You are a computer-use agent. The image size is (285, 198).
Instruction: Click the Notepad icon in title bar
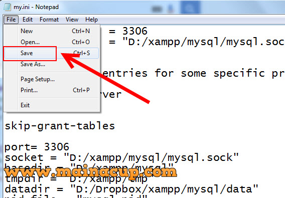[x=7, y=7]
